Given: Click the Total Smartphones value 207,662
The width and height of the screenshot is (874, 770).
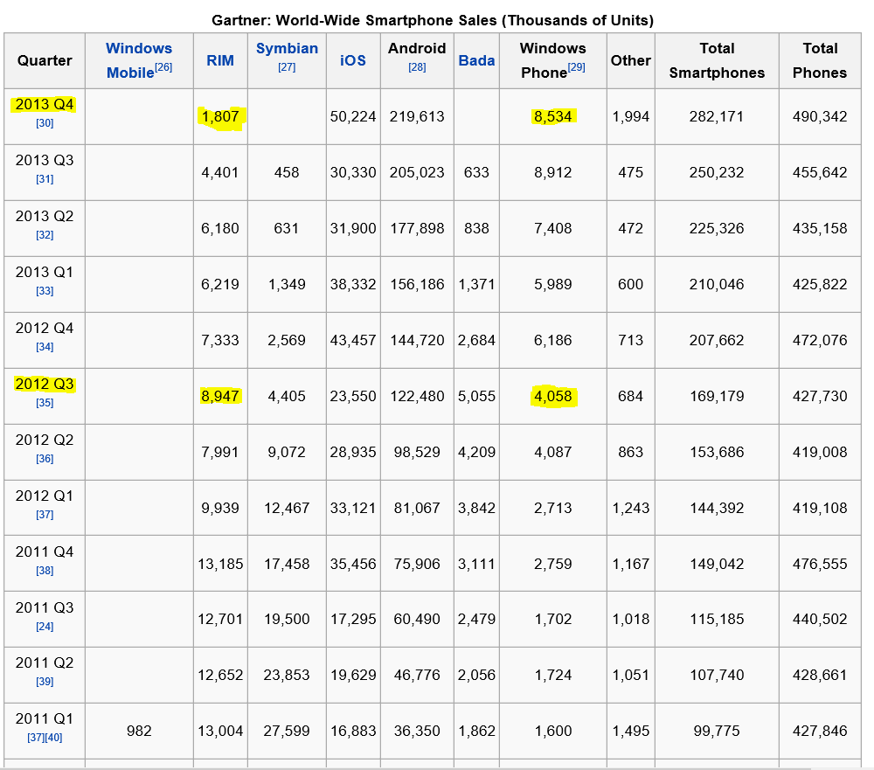Looking at the screenshot, I should (x=717, y=341).
